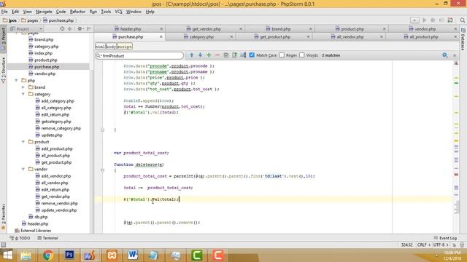Close the purchase.php tab

coord(161,37)
